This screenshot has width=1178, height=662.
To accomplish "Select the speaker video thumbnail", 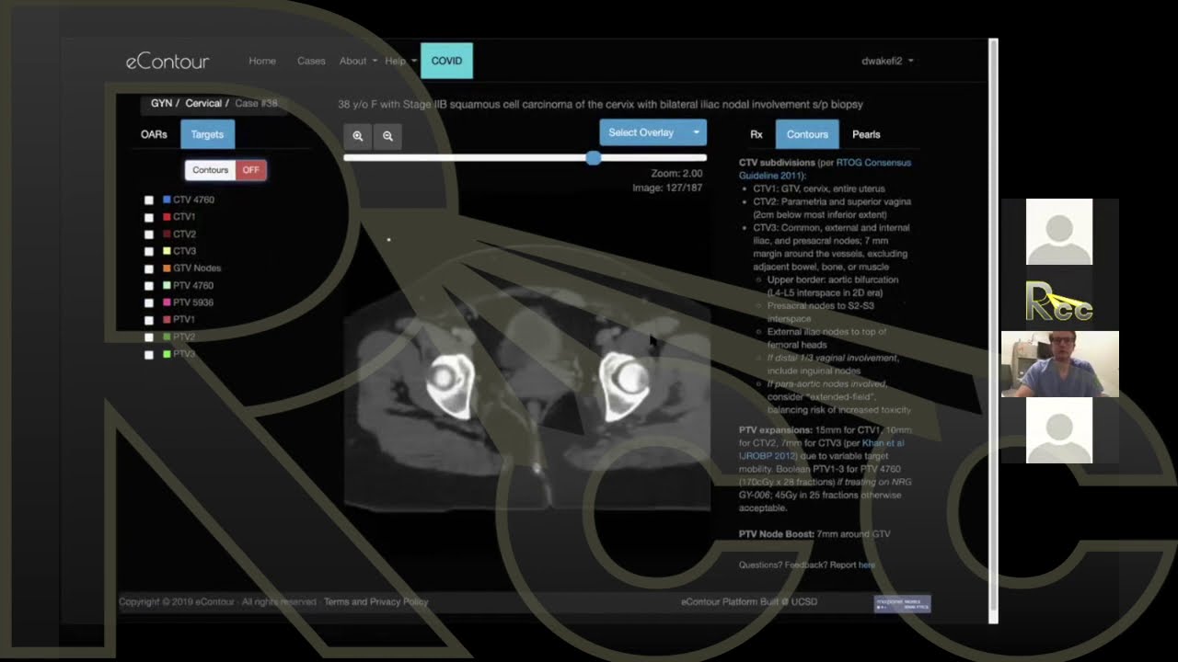I will (1059, 364).
